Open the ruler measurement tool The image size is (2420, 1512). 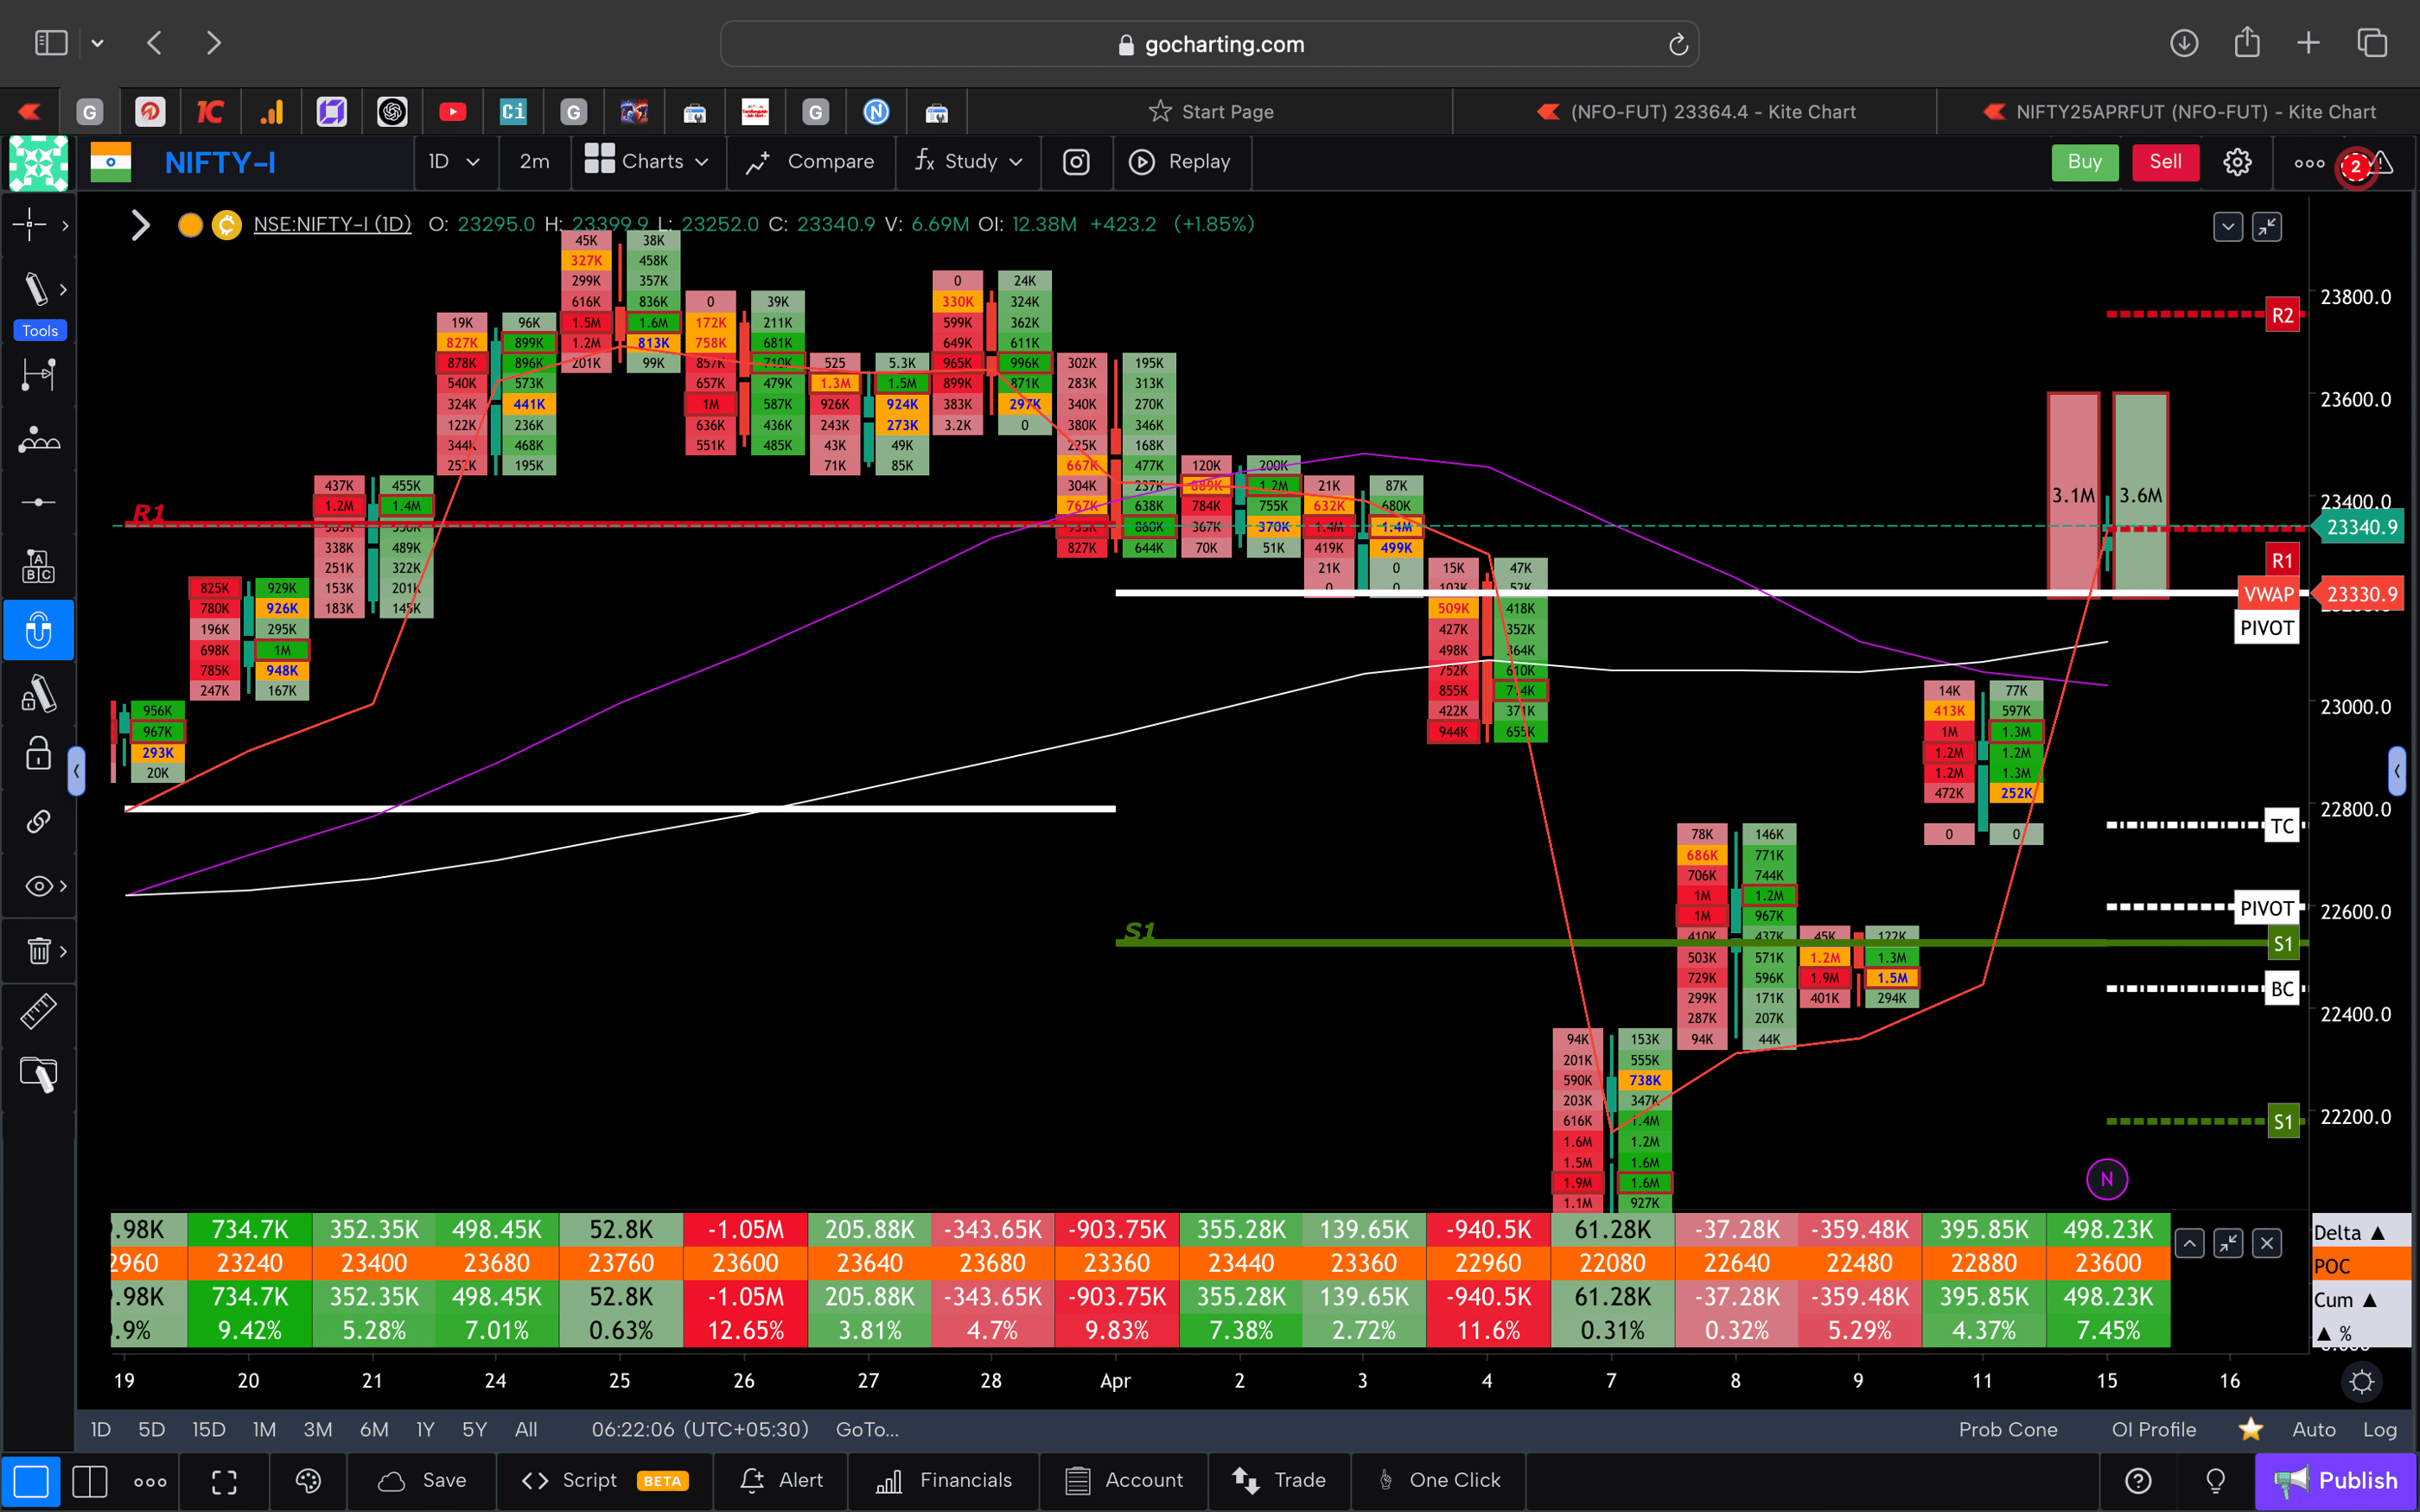[38, 1011]
